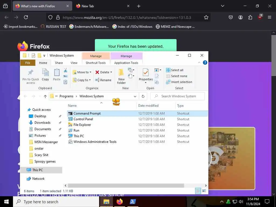Viewport: 276px width, 207px height.
Task: Pin the item to Quick access
Action: pyautogui.click(x=31, y=76)
